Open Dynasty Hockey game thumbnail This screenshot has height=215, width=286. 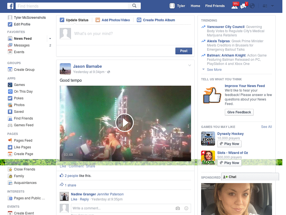pyautogui.click(x=208, y=139)
